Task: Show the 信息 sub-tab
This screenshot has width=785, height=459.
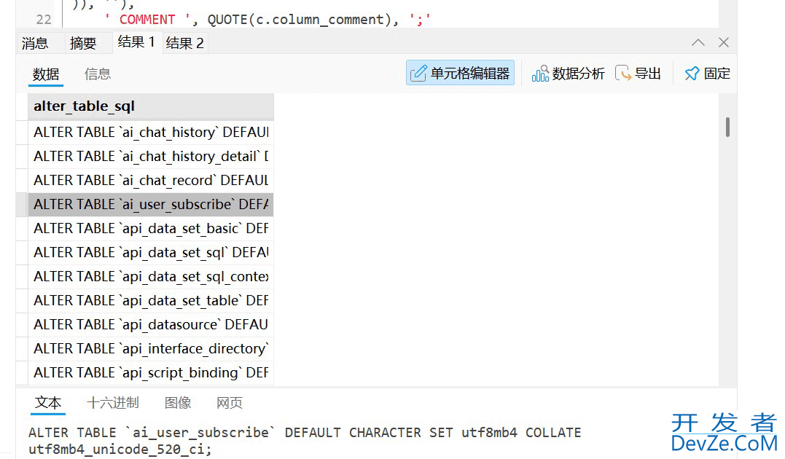Action: coord(98,74)
